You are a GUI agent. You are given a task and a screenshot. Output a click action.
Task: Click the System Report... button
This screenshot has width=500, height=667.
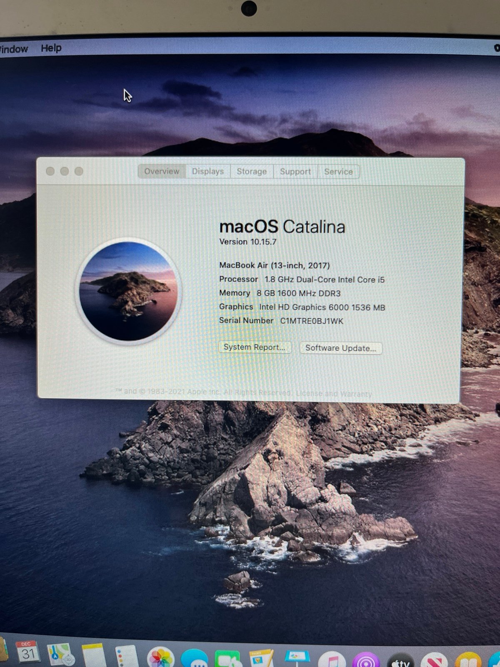pos(255,347)
